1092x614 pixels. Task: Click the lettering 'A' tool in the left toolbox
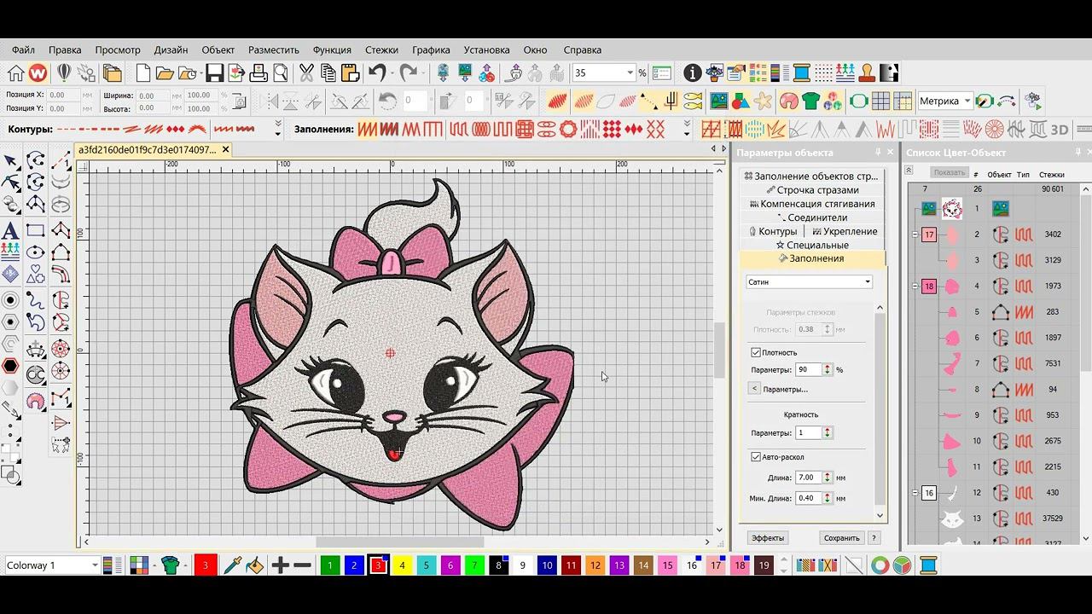tap(10, 231)
